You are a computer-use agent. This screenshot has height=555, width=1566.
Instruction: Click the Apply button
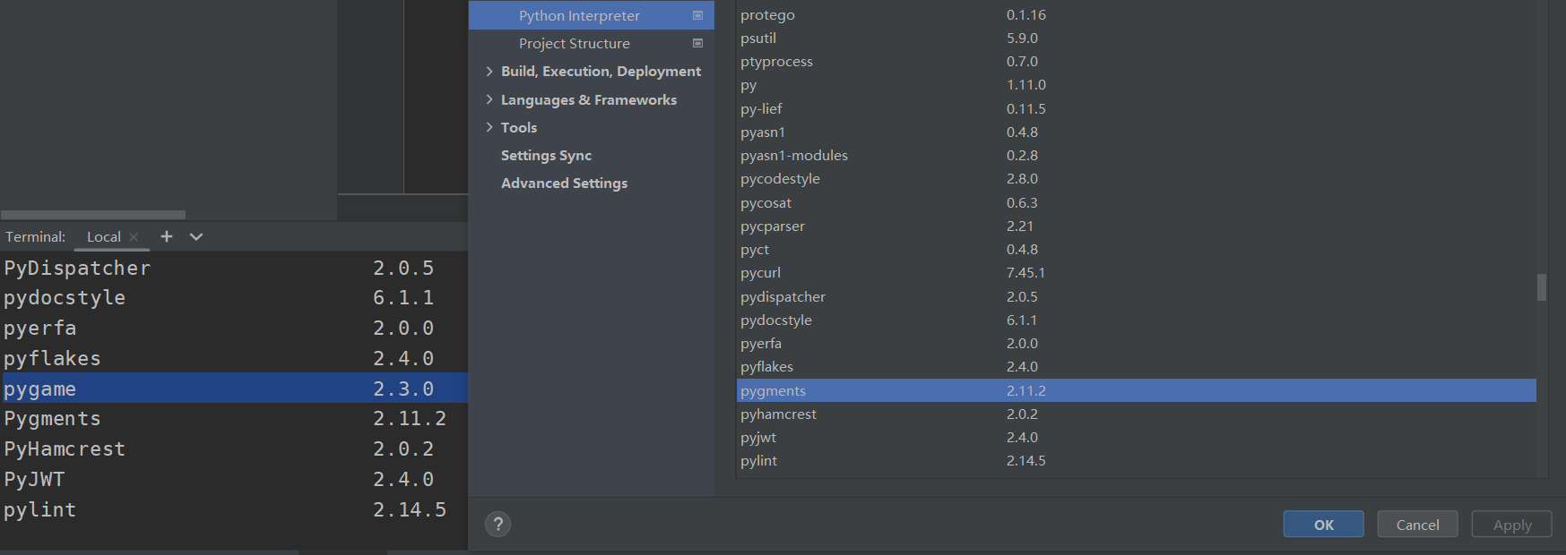1511,525
